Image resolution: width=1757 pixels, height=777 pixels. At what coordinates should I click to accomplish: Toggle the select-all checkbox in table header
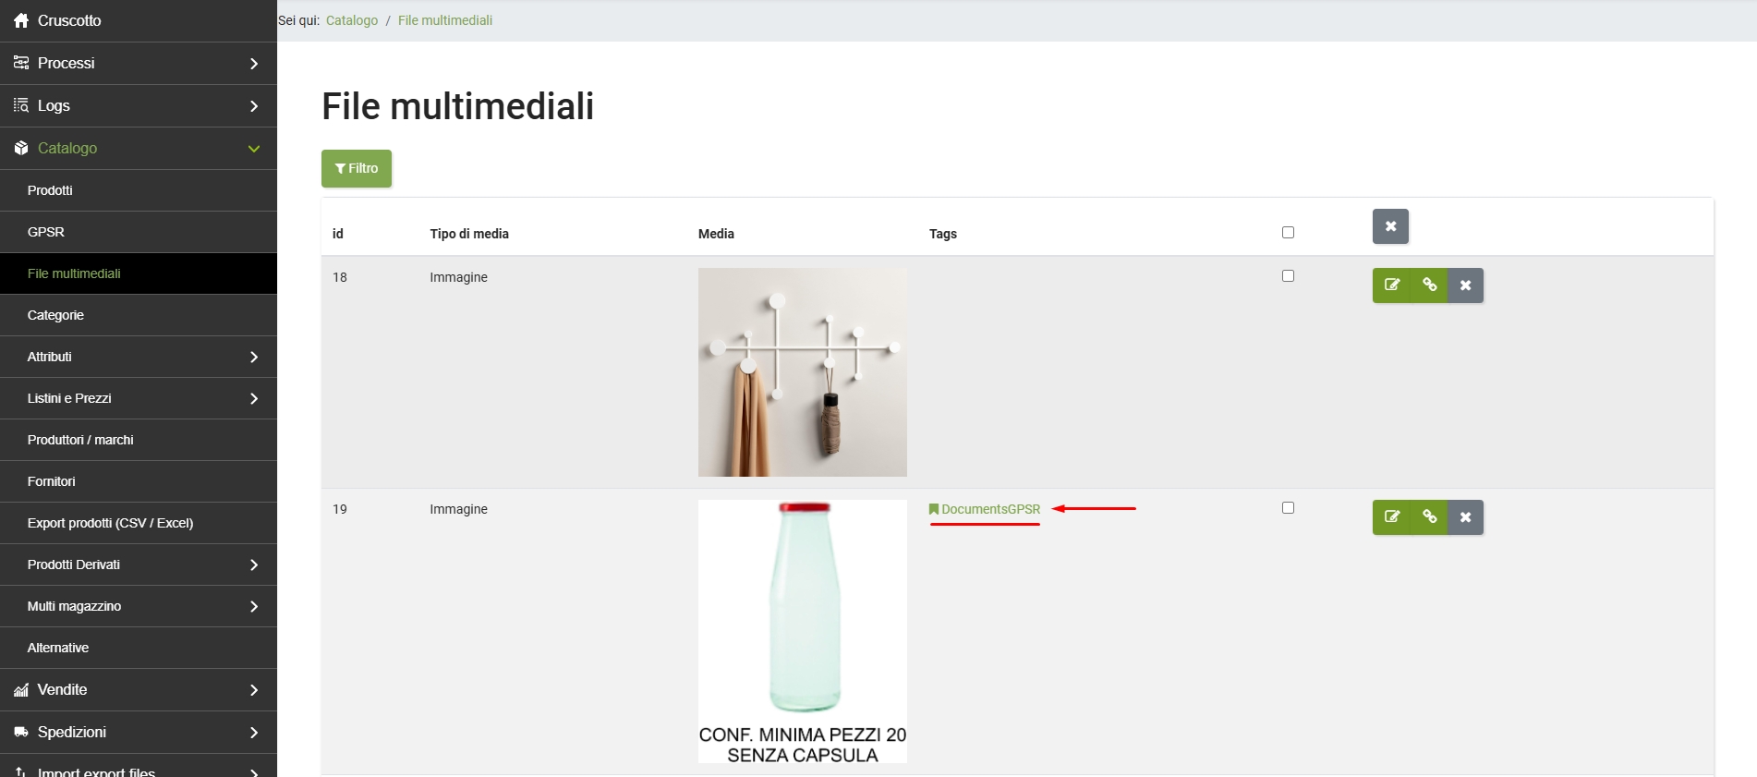1288,233
